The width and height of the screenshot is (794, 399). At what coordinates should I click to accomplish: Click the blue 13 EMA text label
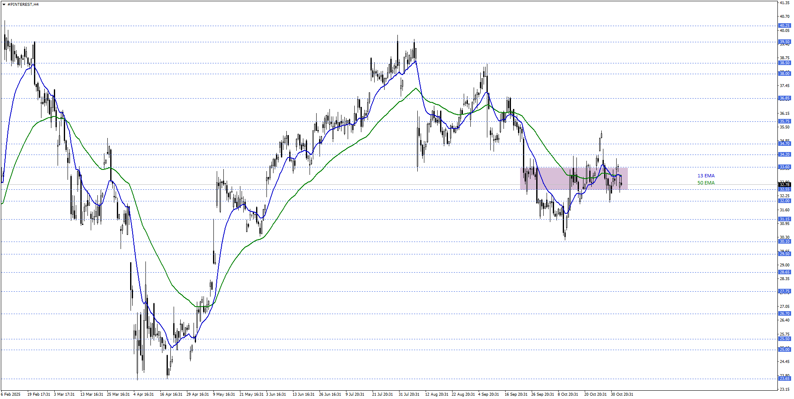pyautogui.click(x=706, y=176)
